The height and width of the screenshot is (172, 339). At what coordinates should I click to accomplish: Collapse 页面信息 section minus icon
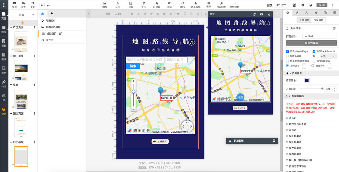click(334, 28)
